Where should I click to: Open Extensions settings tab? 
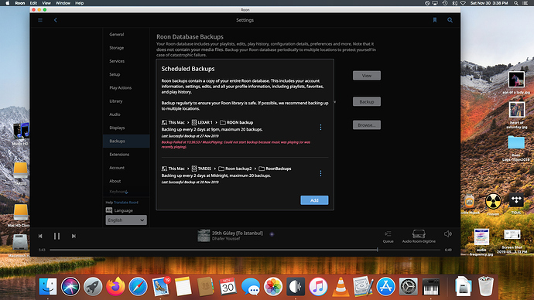119,155
